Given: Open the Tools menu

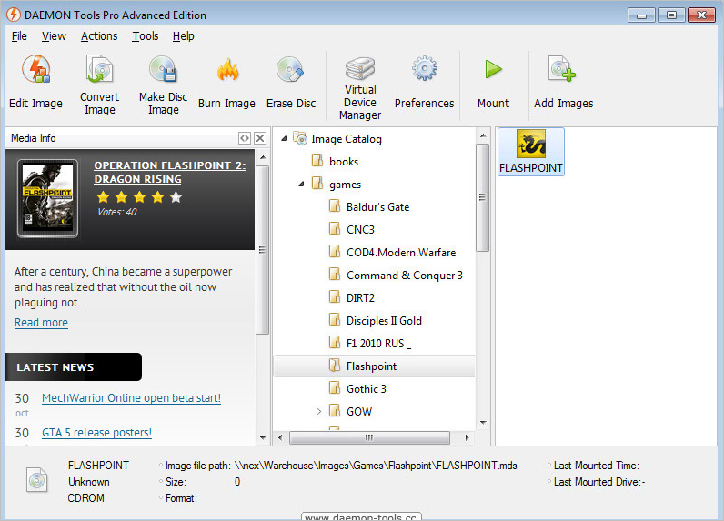Looking at the screenshot, I should pyautogui.click(x=146, y=36).
